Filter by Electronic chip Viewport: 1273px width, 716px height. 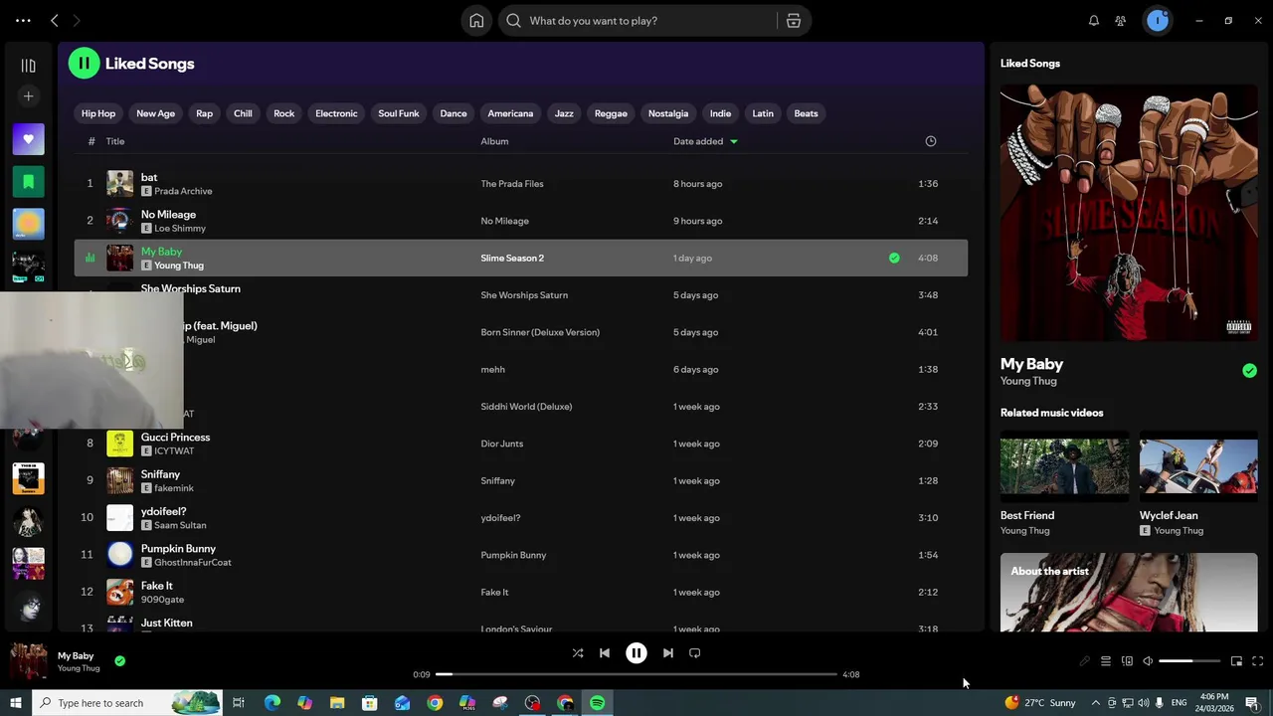pos(336,113)
